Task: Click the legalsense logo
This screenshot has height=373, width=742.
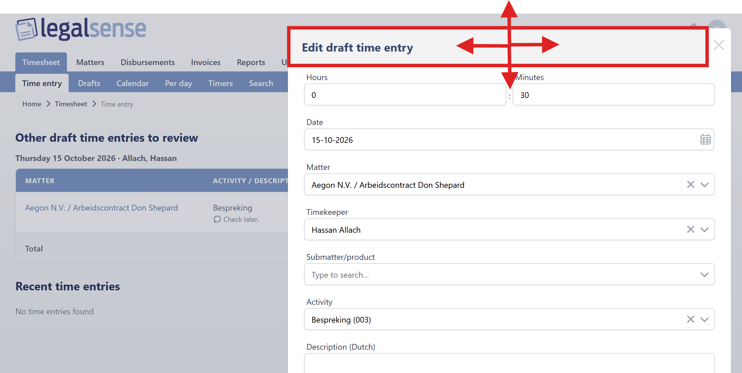Action: pos(81,29)
